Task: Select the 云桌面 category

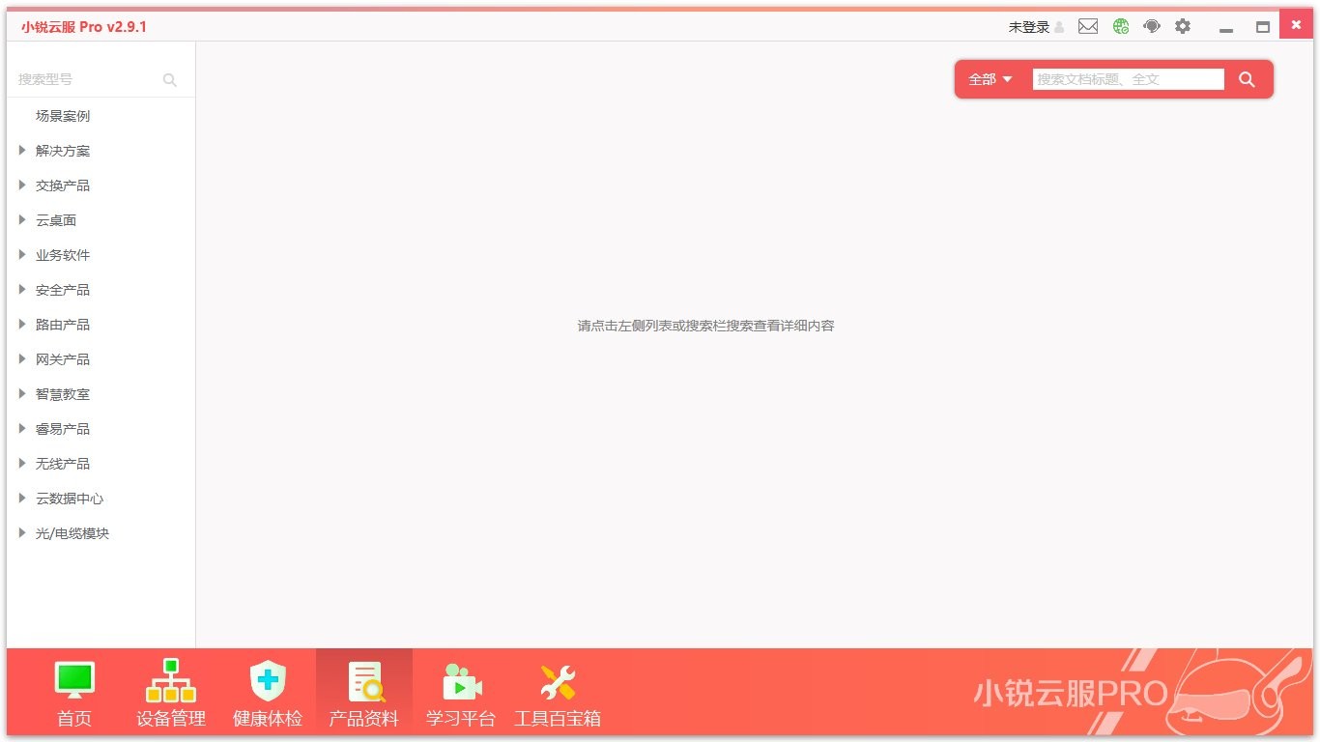Action: point(54,219)
